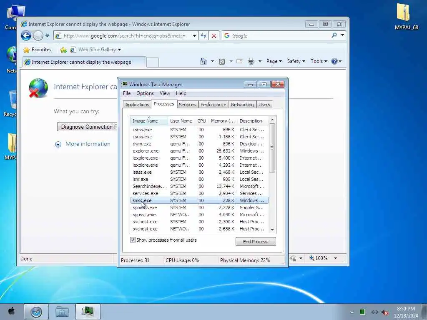Open the Safari-style compass taskbar icon
427x320 pixels.
pyautogui.click(x=36, y=312)
